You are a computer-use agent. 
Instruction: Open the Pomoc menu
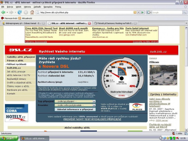(x=58, y=7)
